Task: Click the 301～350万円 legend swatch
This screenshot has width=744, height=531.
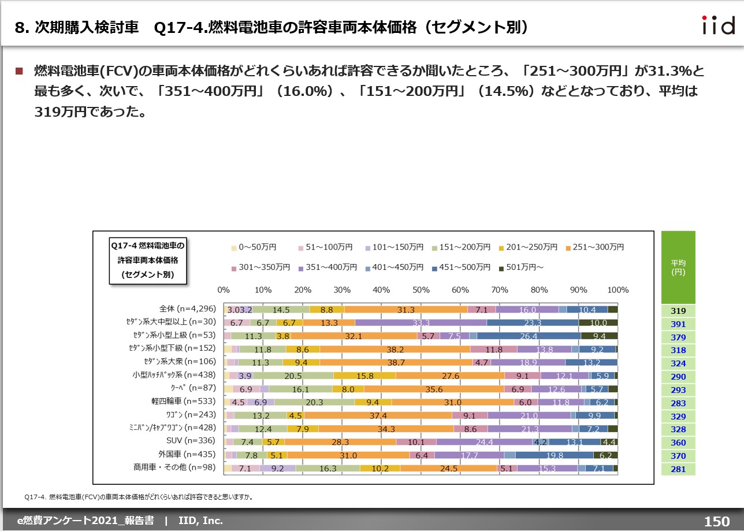Action: tap(234, 268)
